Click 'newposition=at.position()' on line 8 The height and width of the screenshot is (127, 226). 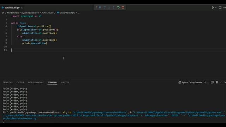coord(40,40)
